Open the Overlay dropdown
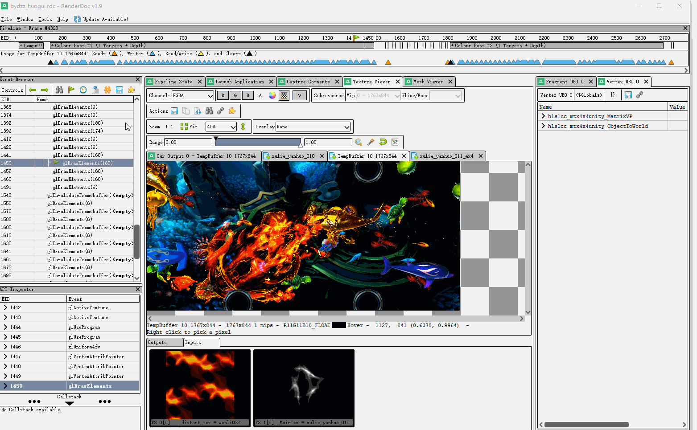The image size is (697, 430). [x=313, y=127]
